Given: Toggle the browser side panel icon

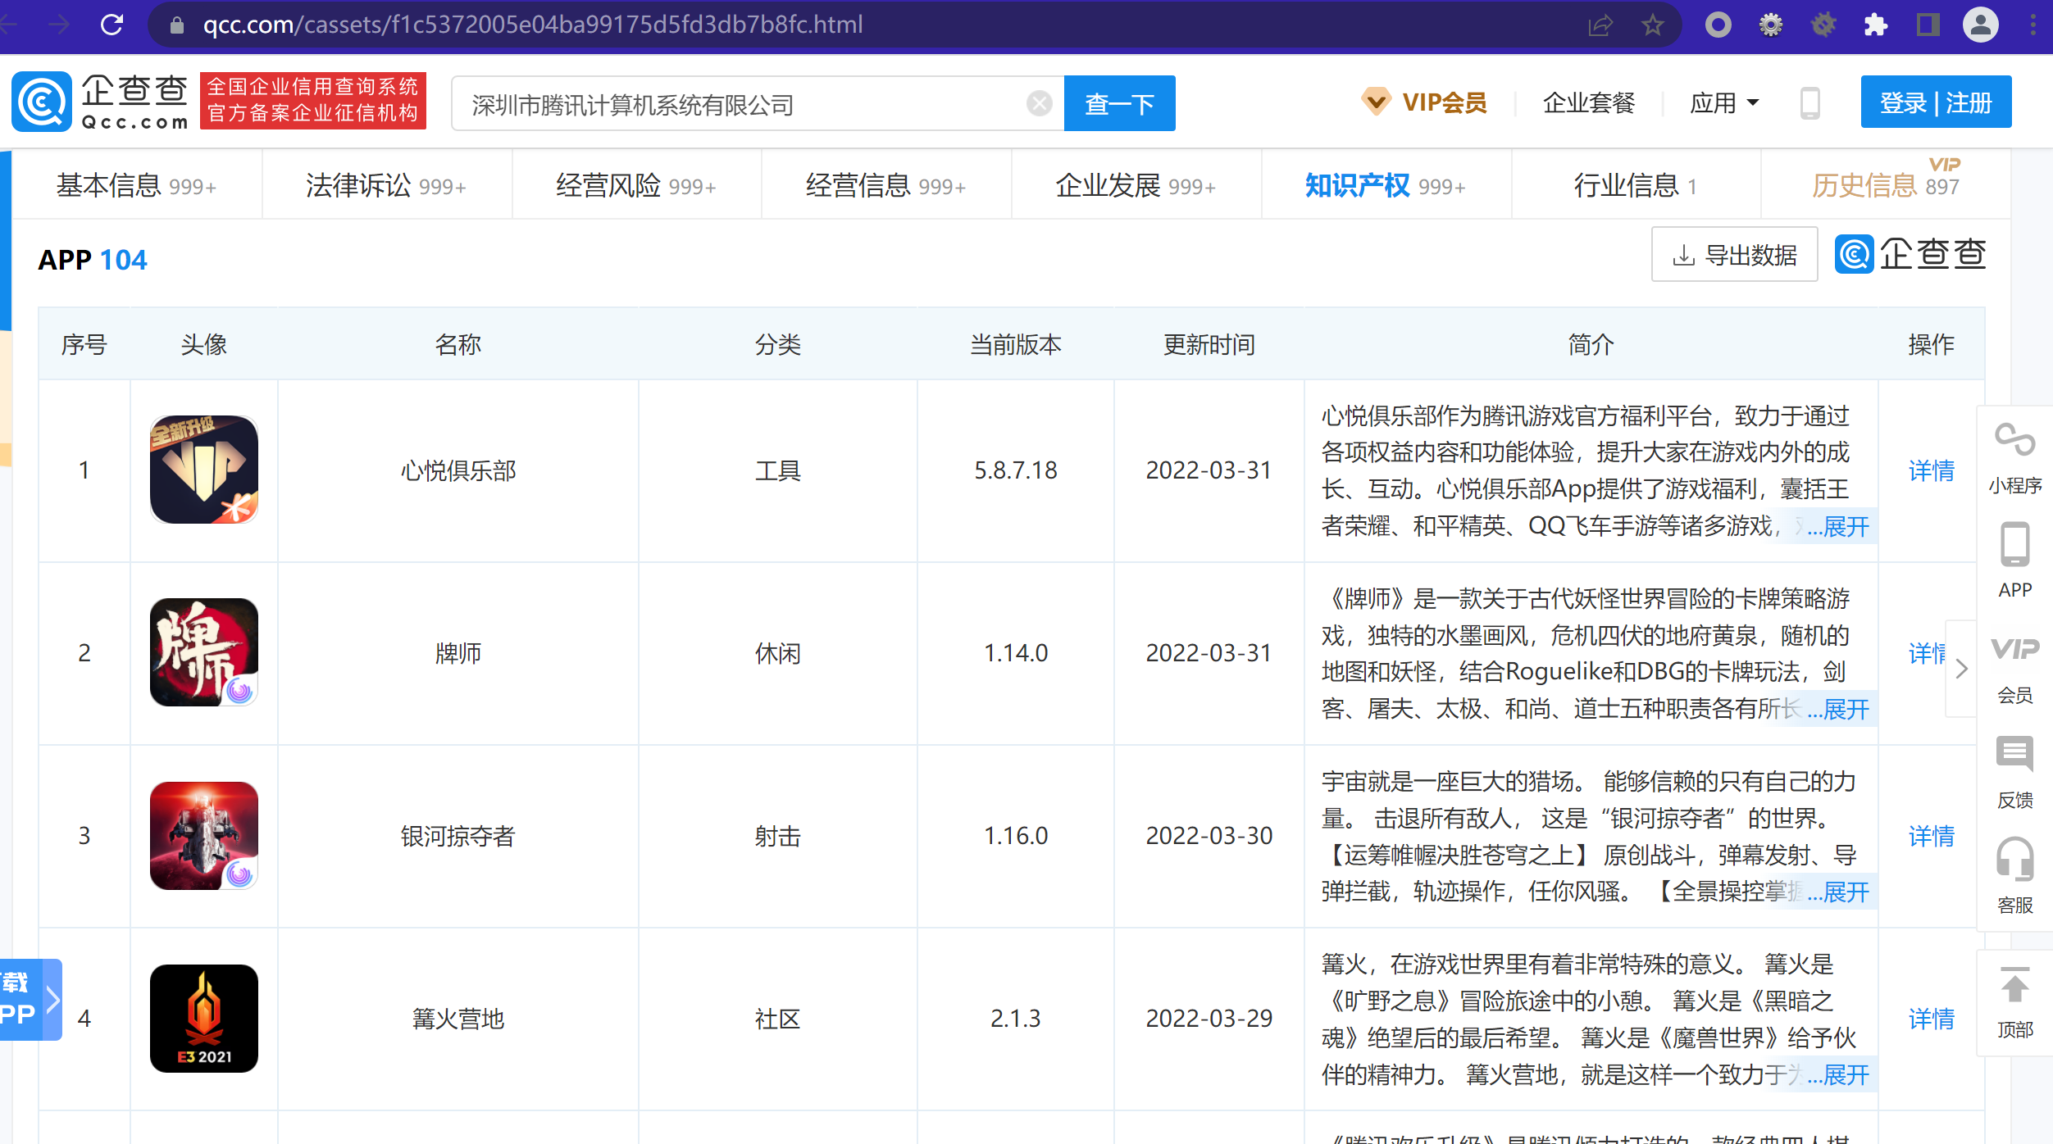Looking at the screenshot, I should click(x=1928, y=25).
